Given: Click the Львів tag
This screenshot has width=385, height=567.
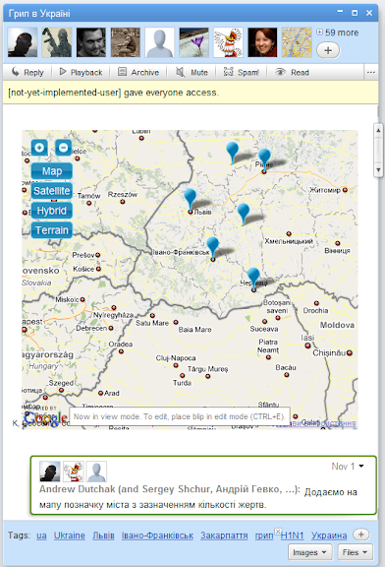Looking at the screenshot, I should pos(103,535).
